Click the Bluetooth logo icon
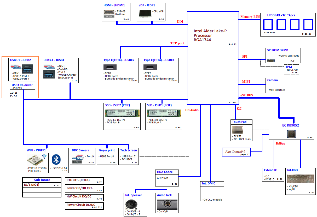The width and height of the screenshot is (317, 217). coord(56,160)
